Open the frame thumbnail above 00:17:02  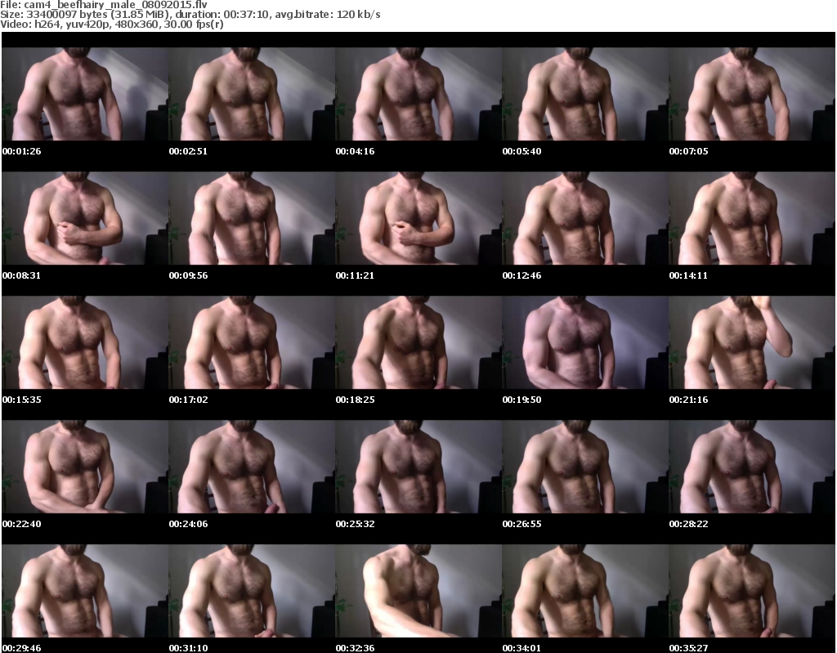[x=252, y=342]
